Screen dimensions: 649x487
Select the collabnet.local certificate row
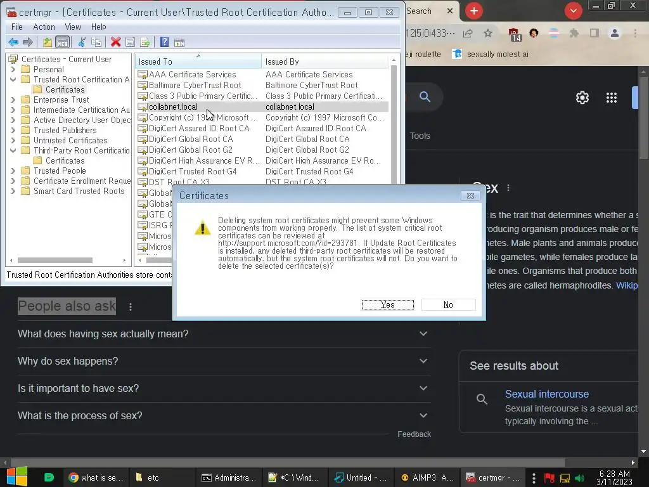(263, 107)
